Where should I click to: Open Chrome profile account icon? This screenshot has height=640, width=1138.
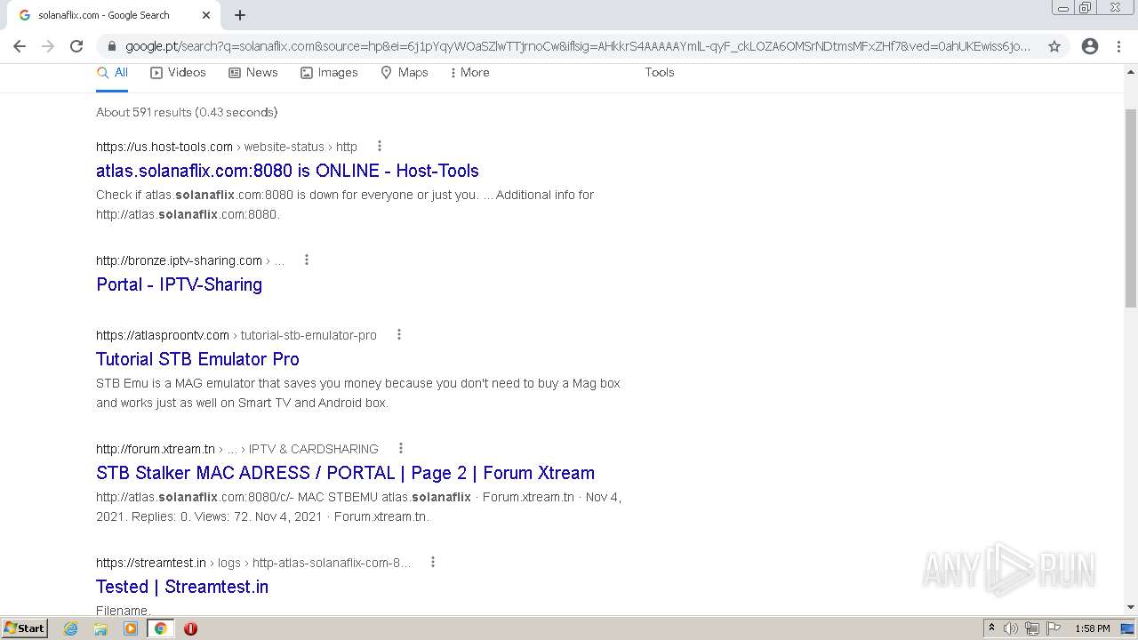click(x=1090, y=46)
